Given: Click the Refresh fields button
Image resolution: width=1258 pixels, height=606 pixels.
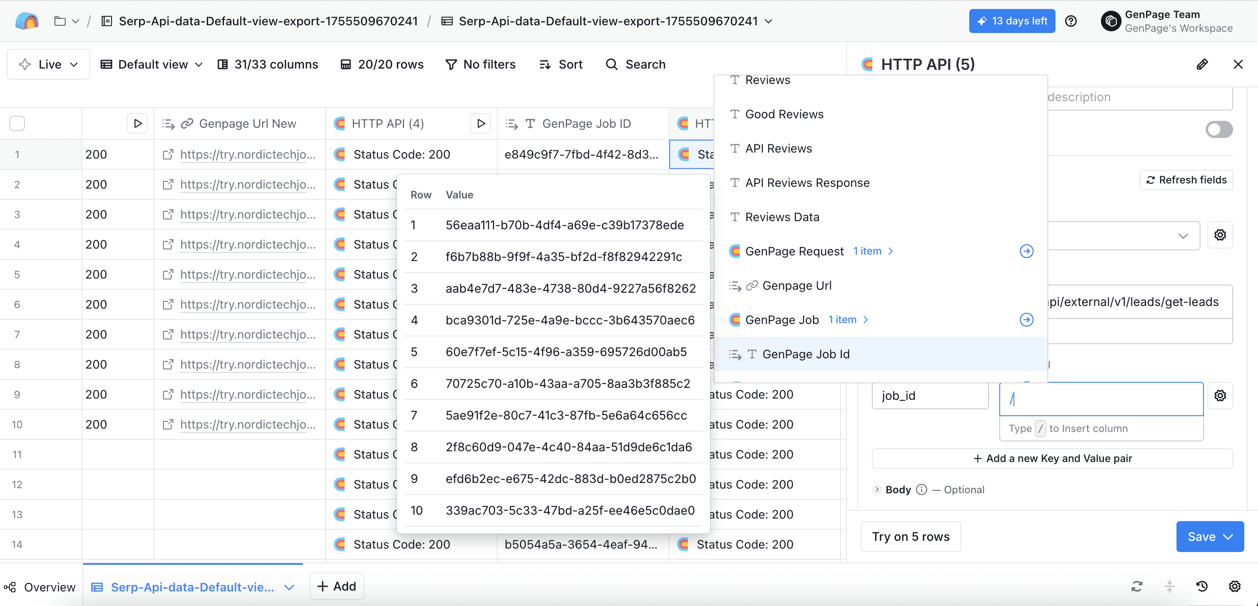Looking at the screenshot, I should [1186, 180].
